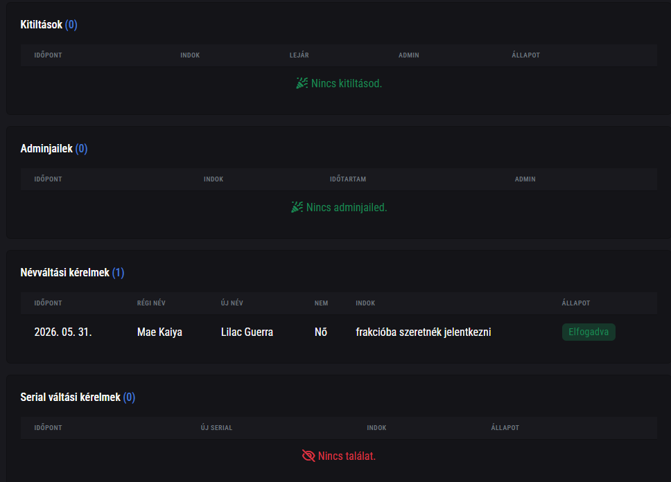Image resolution: width=671 pixels, height=482 pixels.
Task: Select the Kitiltások section heading
Action: tap(42, 25)
